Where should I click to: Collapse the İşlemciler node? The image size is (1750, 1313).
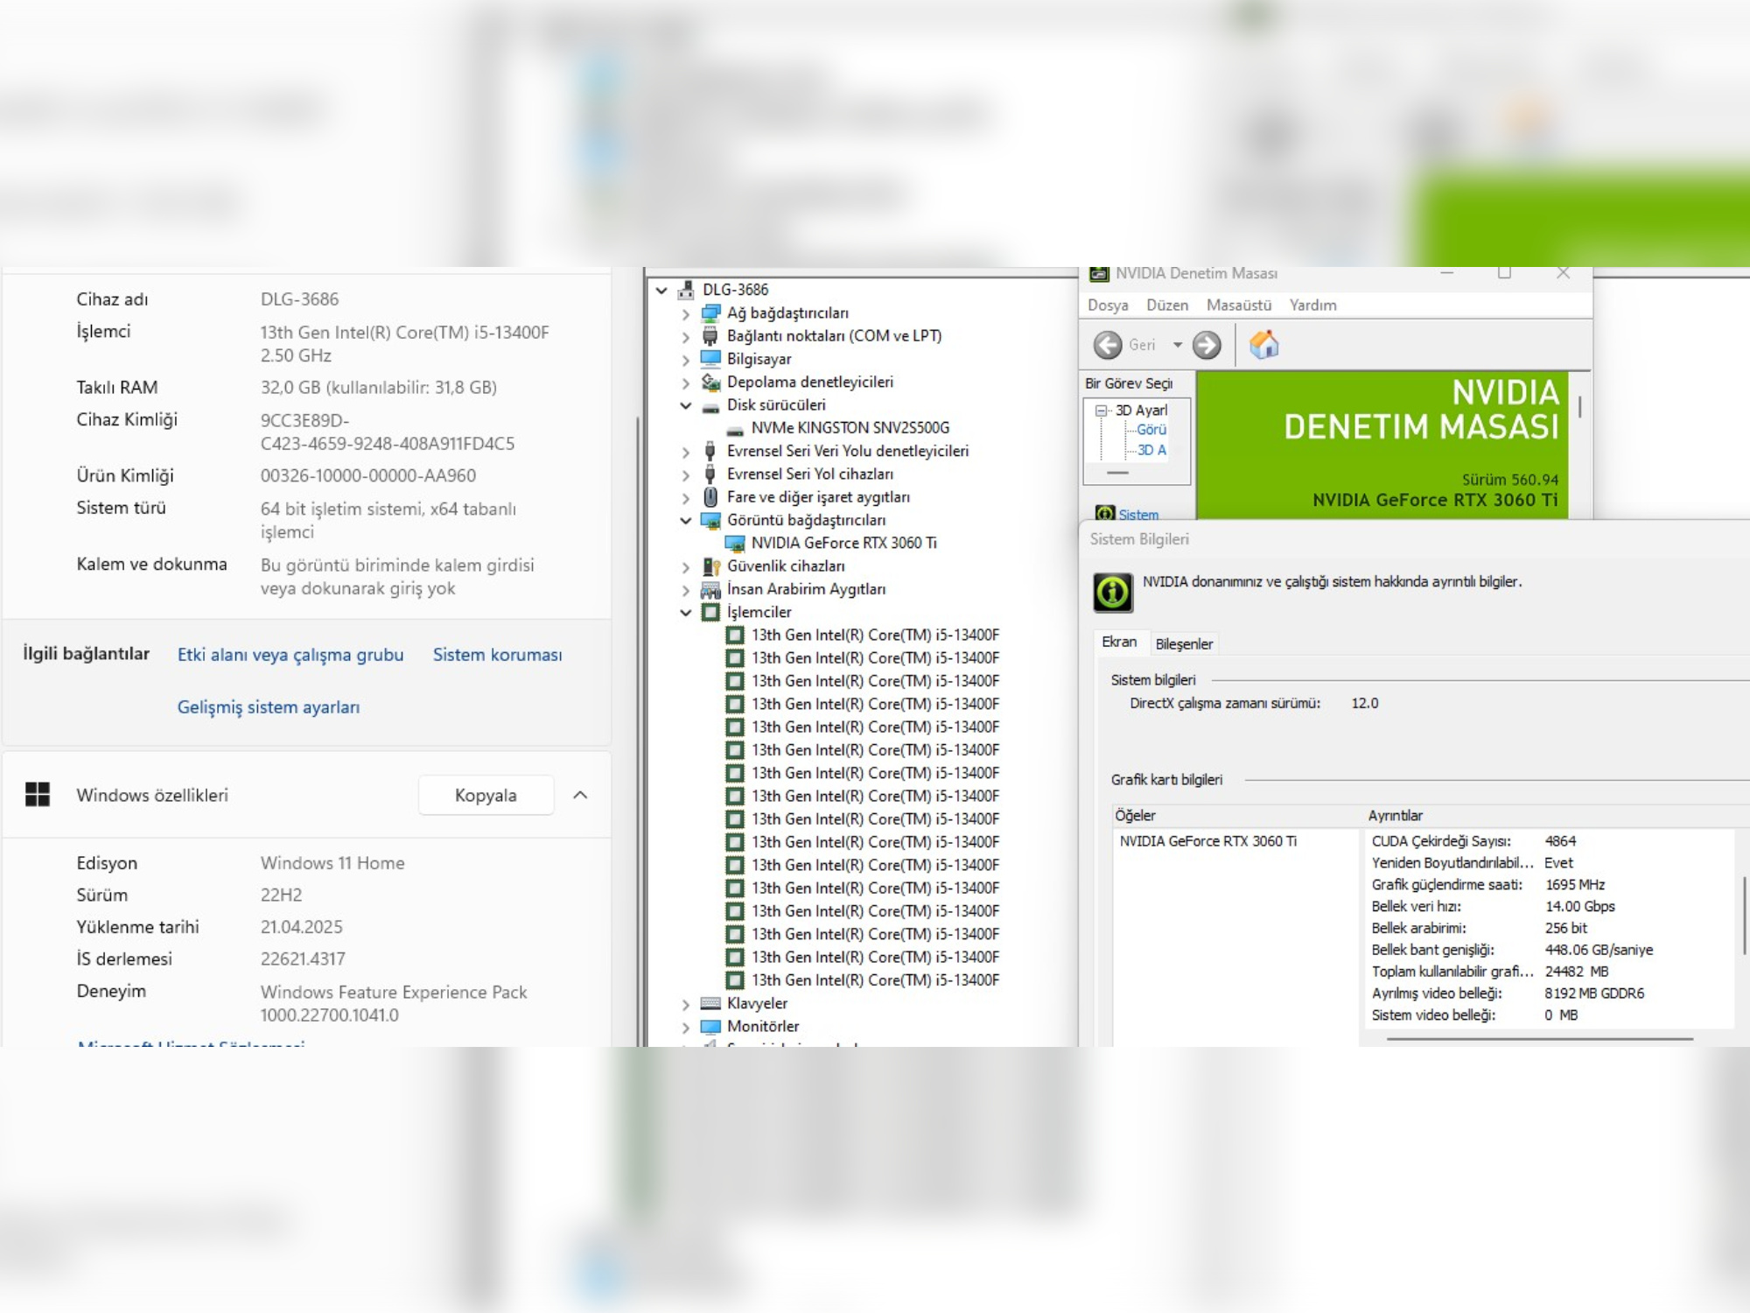pos(686,613)
